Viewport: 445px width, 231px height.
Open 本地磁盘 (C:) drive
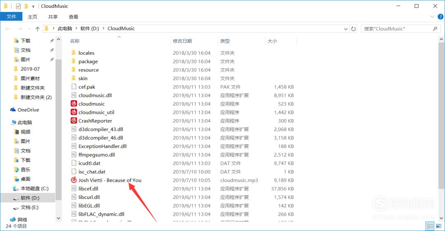click(x=34, y=188)
